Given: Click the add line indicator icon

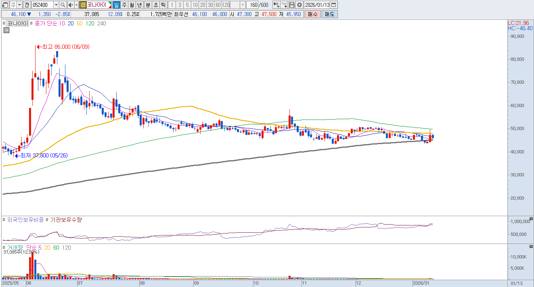Looking at the screenshot, I should (x=284, y=5).
